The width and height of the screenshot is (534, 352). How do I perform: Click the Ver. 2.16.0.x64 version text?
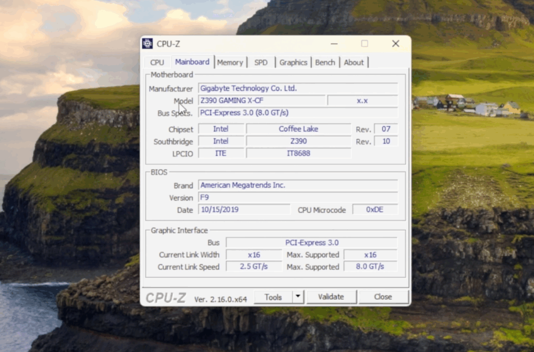pyautogui.click(x=221, y=299)
